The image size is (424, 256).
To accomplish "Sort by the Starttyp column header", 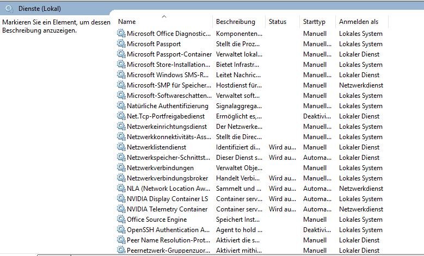I will coord(314,22).
